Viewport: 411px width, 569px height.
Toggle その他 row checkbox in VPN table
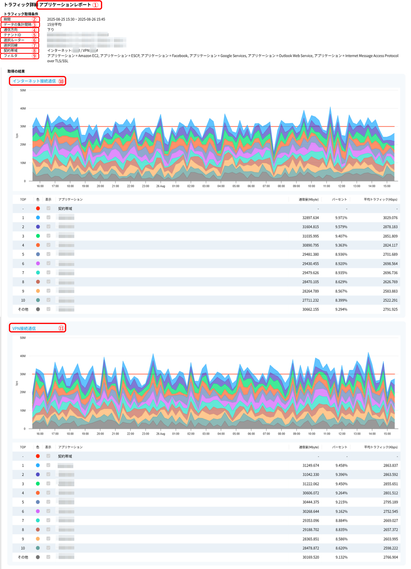pyautogui.click(x=48, y=557)
